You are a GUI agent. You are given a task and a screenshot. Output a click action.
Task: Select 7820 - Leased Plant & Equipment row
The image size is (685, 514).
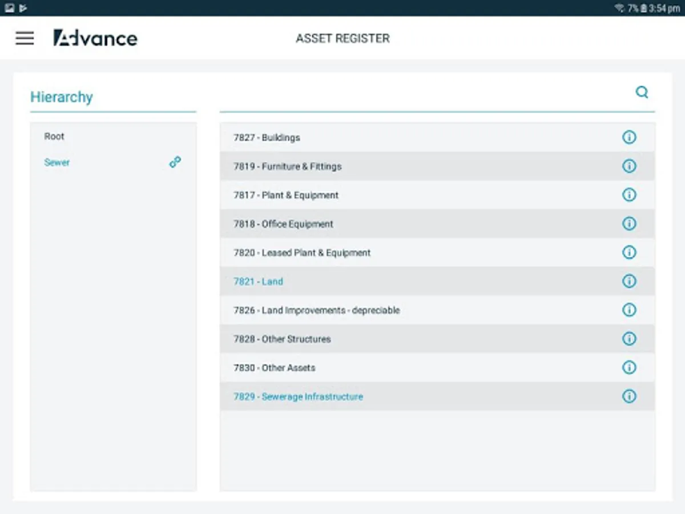click(x=302, y=253)
